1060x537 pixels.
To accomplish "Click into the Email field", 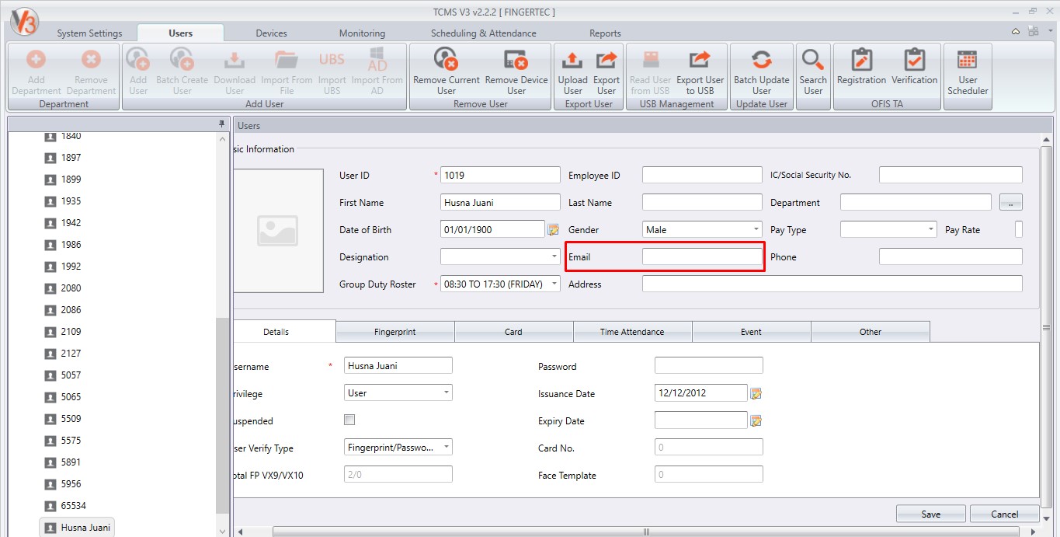I will tap(702, 256).
